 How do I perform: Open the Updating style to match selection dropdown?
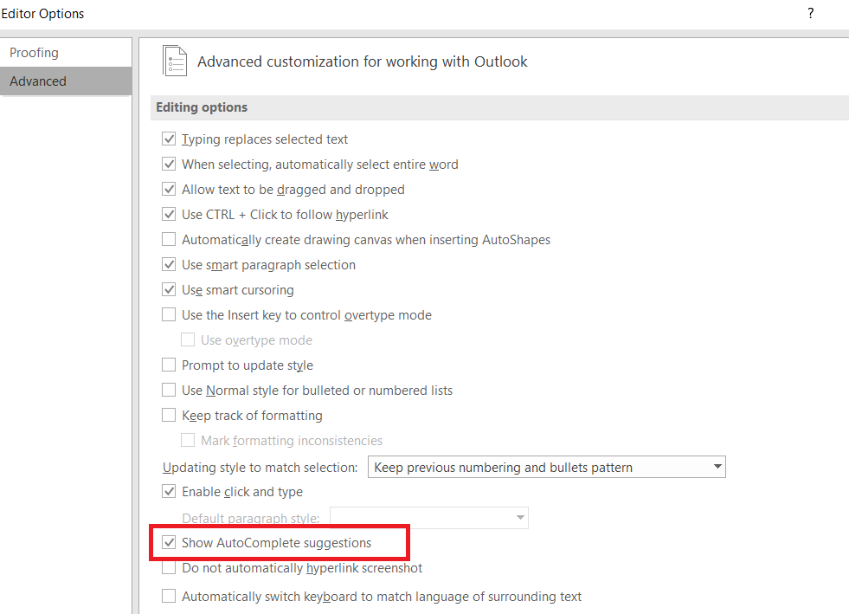pos(717,467)
